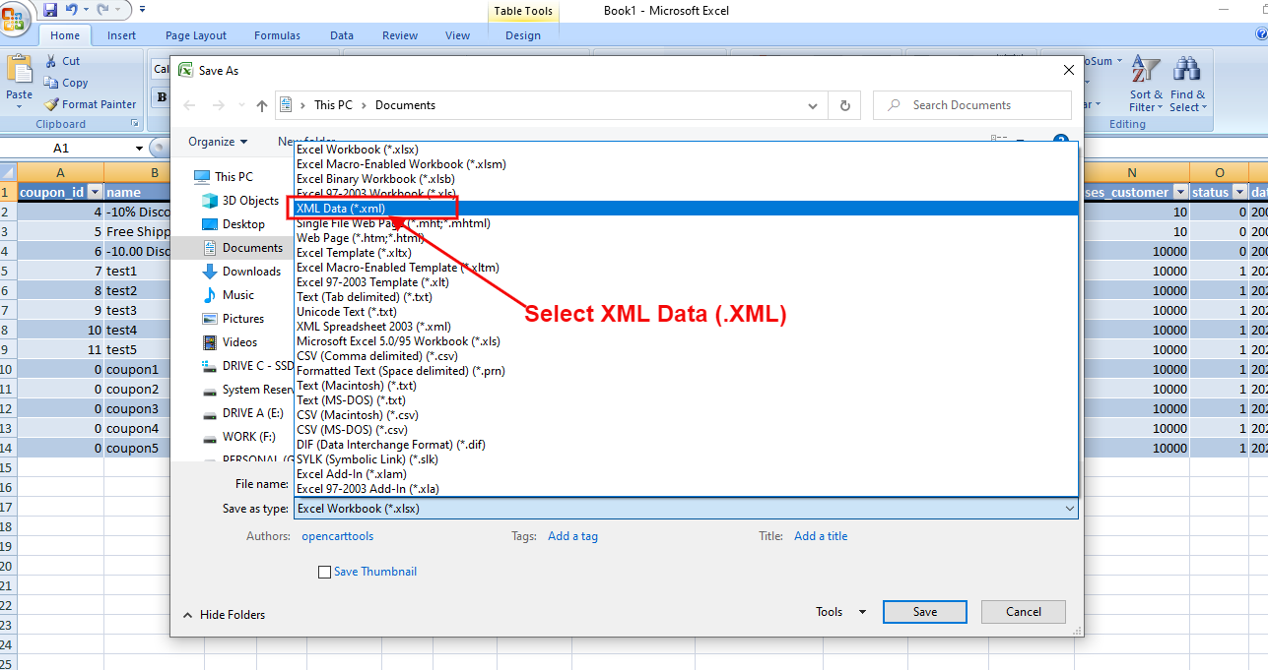Click the Save button in dialog
Image resolution: width=1268 pixels, height=670 pixels.
[x=925, y=612]
